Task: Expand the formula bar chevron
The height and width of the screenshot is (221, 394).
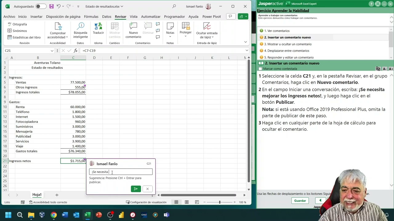Action: point(247,50)
